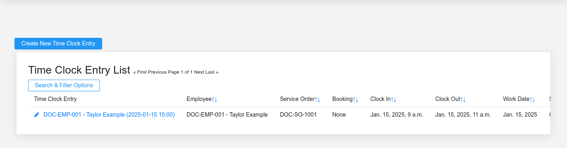
Task: Open Search & Filter Options
Action: [x=64, y=85]
